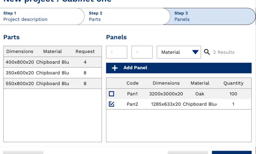Click the Material dropdown arrow

(x=195, y=52)
